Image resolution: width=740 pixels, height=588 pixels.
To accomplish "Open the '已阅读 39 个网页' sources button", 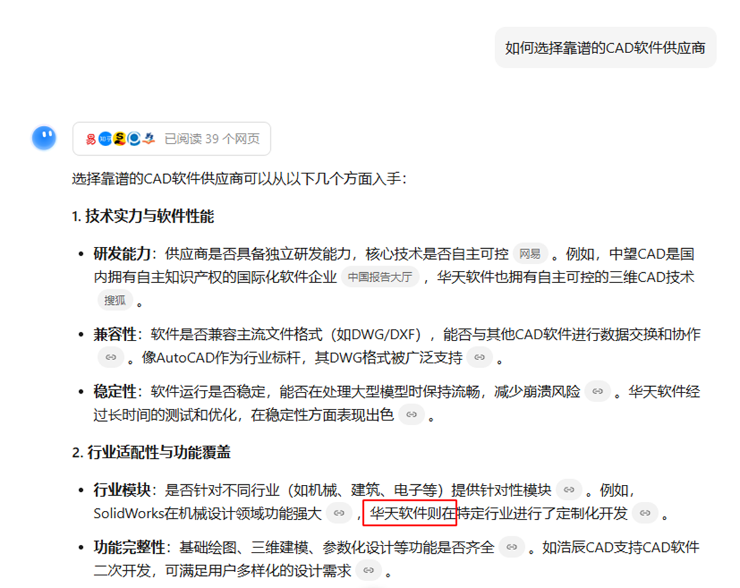I will [172, 139].
